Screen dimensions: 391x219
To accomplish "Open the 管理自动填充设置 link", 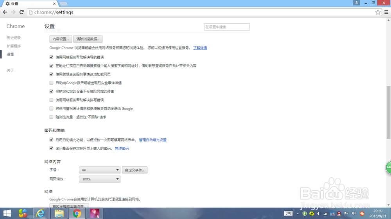I will pyautogui.click(x=152, y=140).
